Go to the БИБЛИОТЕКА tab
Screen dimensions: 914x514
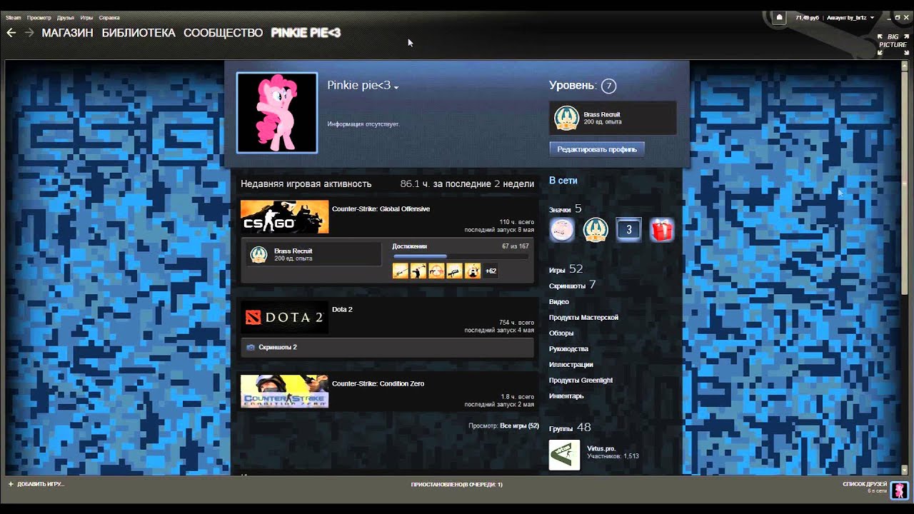coord(139,33)
